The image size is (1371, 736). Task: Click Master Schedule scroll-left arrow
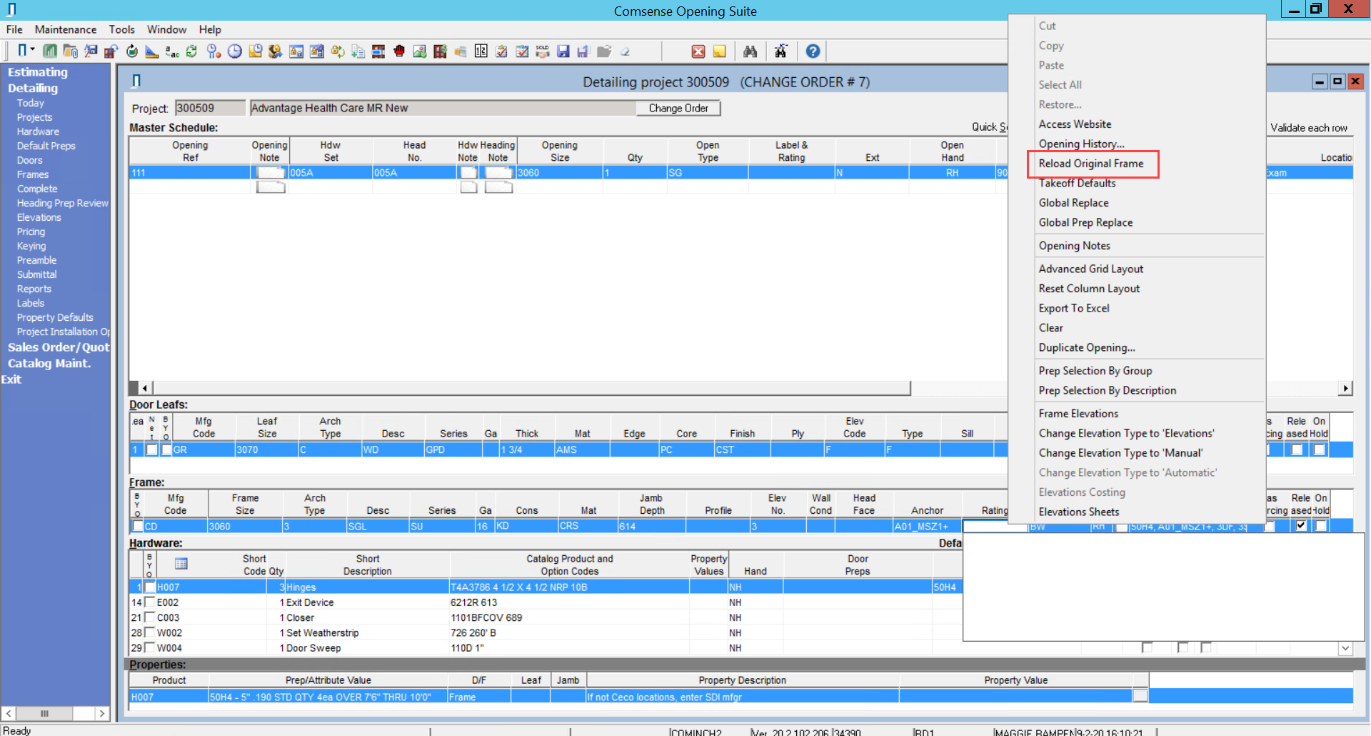coord(145,388)
